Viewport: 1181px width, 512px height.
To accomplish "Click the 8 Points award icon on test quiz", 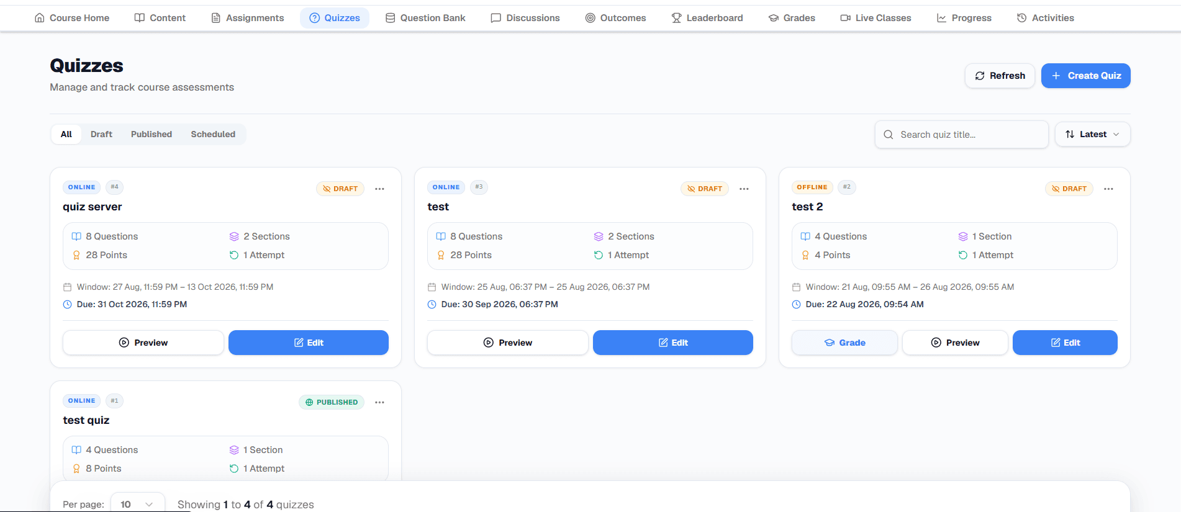I will 76,469.
